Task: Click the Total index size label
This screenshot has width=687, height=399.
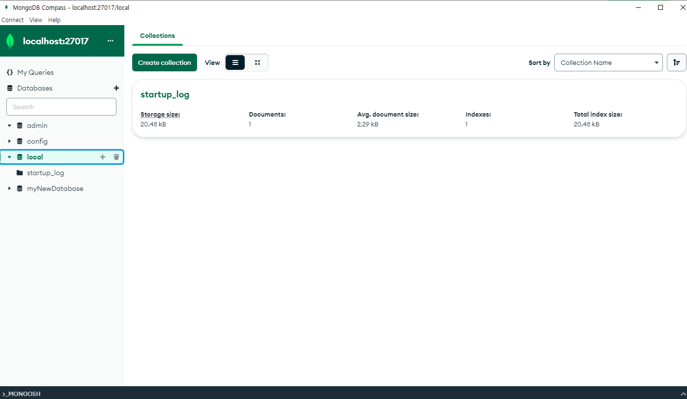Action: click(x=598, y=114)
